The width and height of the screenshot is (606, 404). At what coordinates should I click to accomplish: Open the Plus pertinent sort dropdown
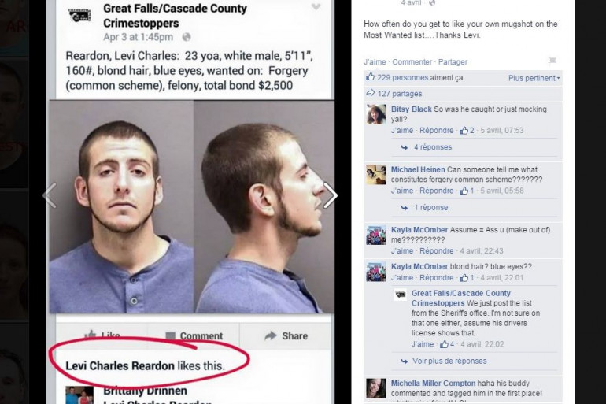534,78
